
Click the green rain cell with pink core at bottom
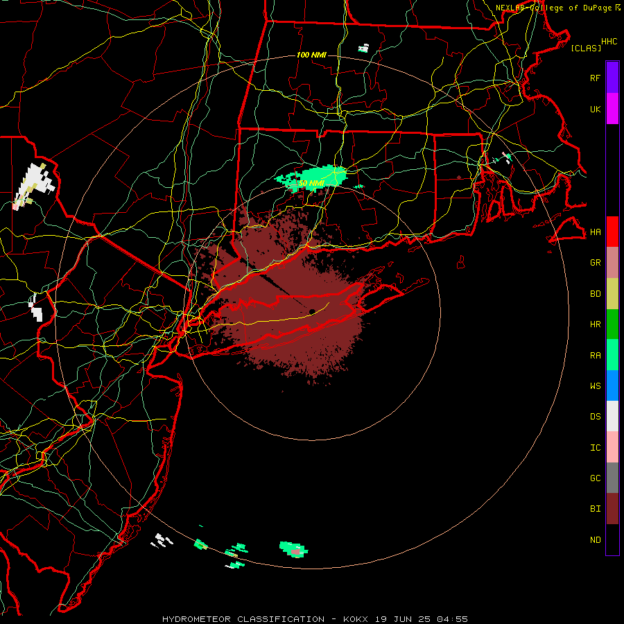point(294,549)
